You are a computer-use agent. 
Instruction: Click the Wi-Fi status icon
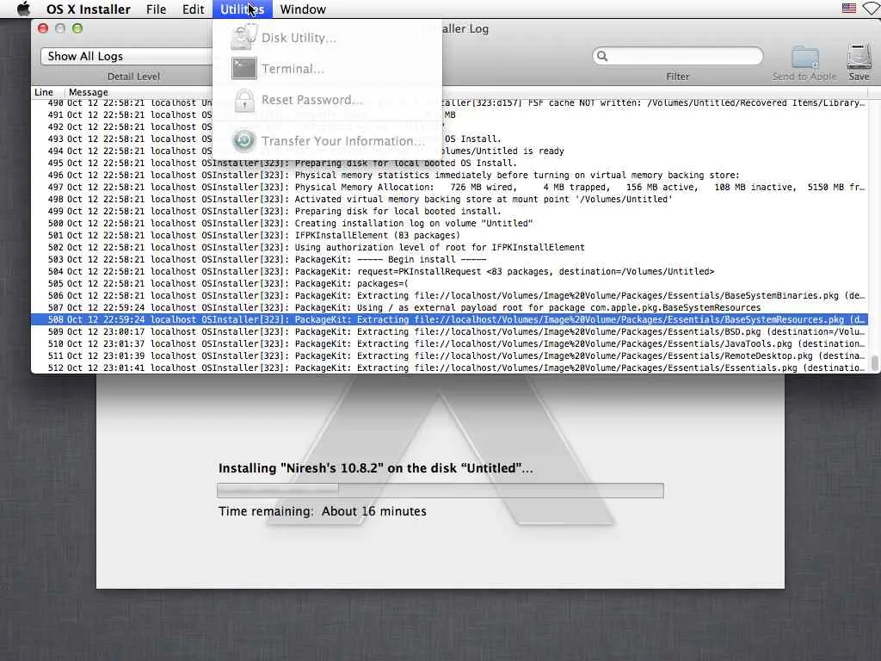coord(872,9)
